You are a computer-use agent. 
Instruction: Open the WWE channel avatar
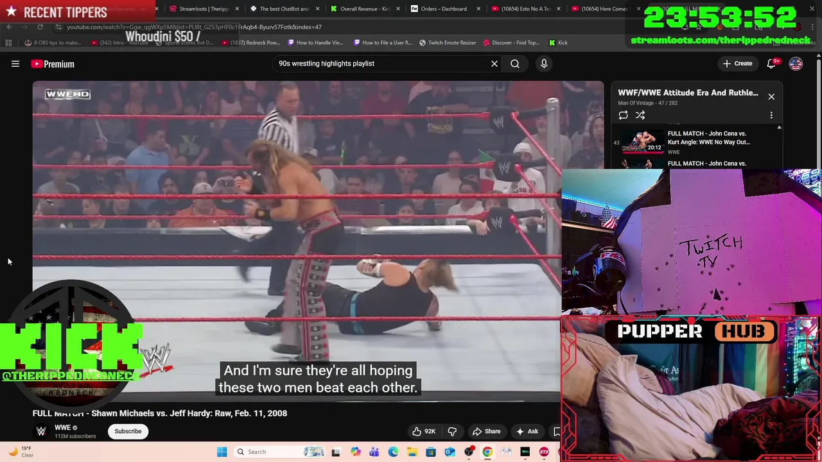tap(41, 431)
